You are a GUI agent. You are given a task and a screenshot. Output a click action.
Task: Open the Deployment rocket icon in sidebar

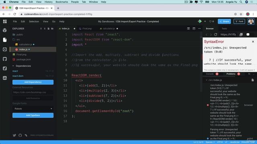tap(5, 68)
